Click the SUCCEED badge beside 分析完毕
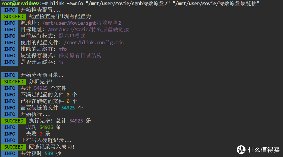Image resolution: width=283 pixels, height=157 pixels. (x=14, y=81)
